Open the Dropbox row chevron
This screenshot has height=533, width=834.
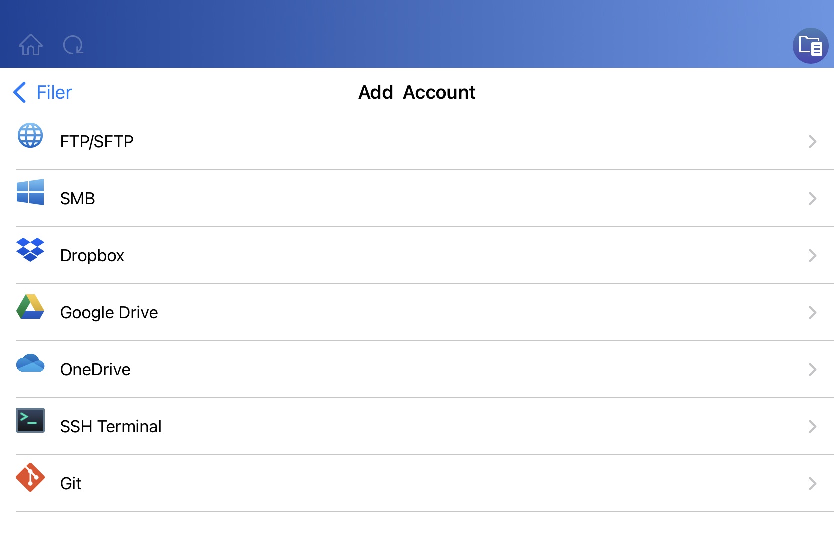pos(813,255)
